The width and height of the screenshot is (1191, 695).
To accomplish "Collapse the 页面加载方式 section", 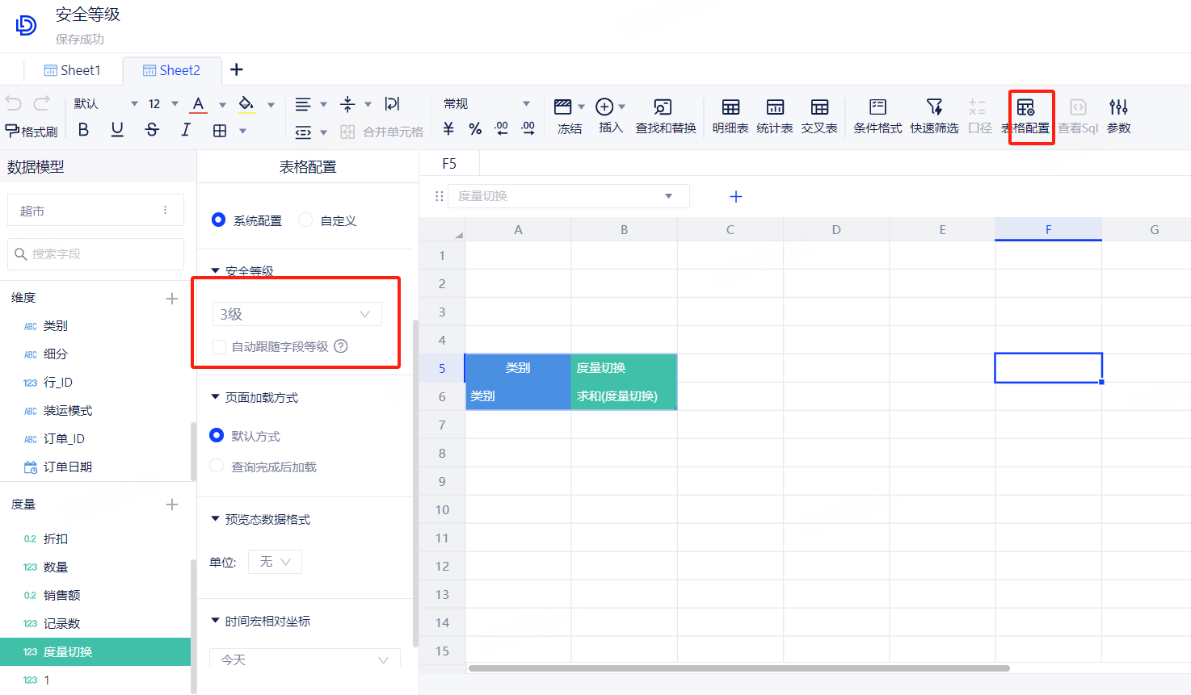I will (216, 397).
